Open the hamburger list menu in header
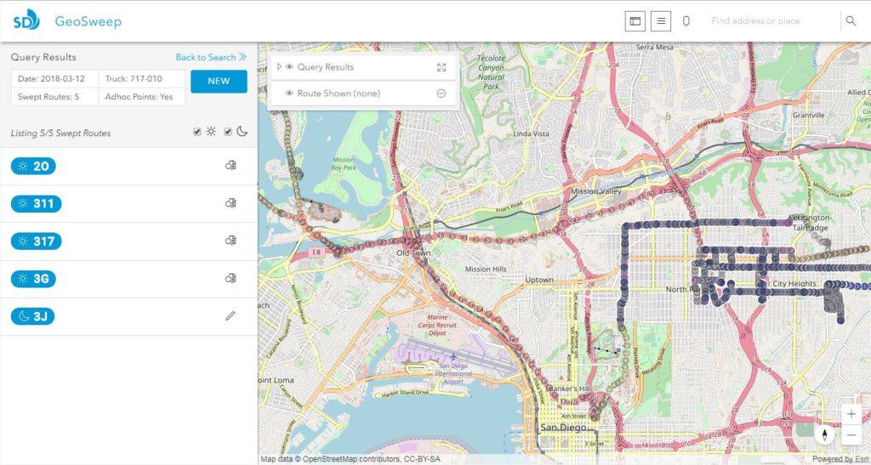Screen dimensions: 871x465 pos(662,21)
